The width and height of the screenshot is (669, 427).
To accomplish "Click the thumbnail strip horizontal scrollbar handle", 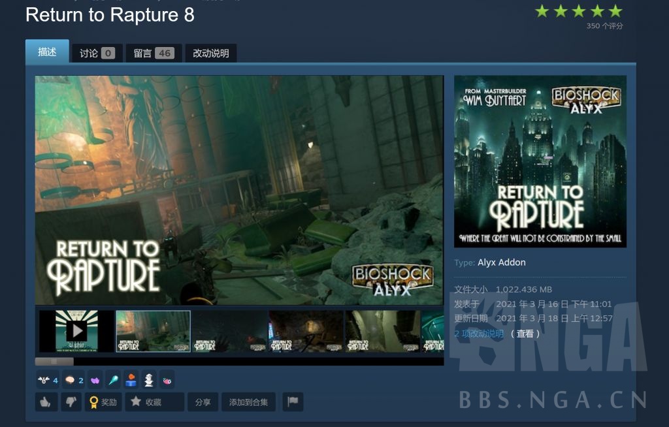I will click(x=54, y=361).
